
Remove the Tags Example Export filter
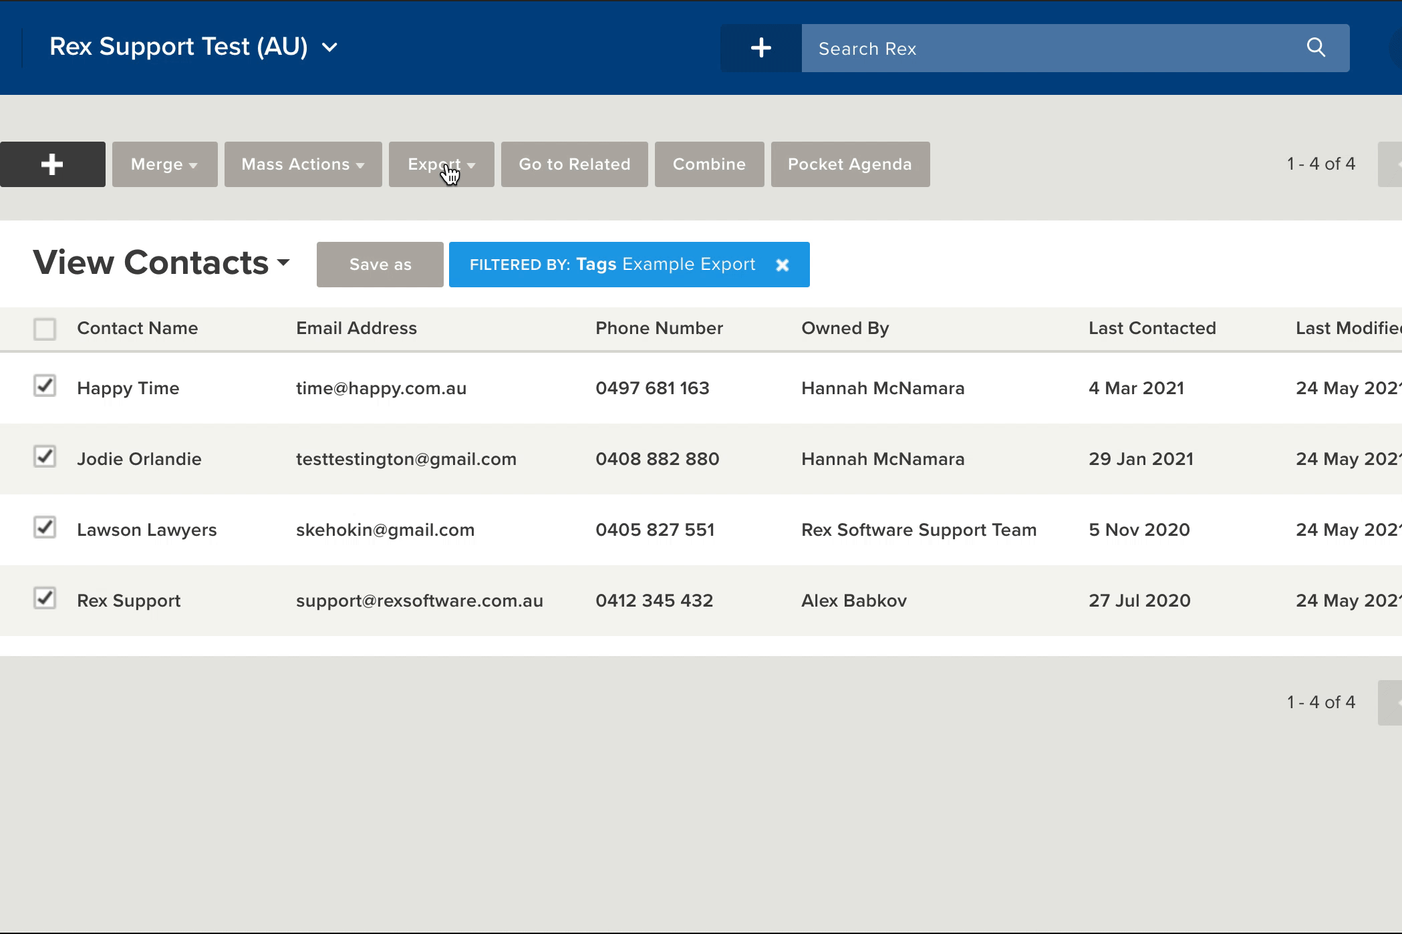[783, 265]
